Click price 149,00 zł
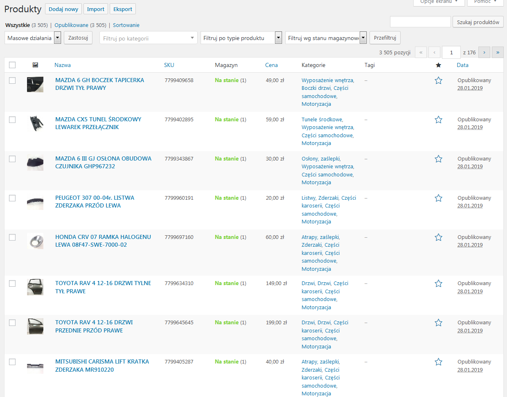This screenshot has height=397, width=507. (x=276, y=283)
